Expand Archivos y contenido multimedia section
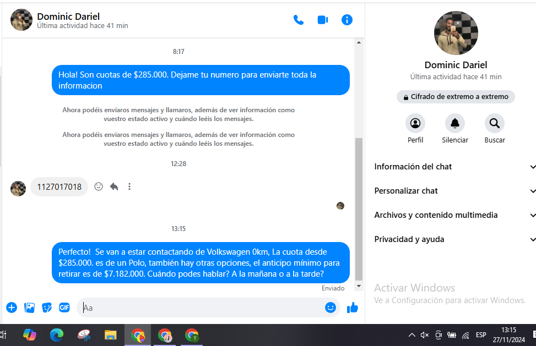536x346 pixels. click(454, 215)
